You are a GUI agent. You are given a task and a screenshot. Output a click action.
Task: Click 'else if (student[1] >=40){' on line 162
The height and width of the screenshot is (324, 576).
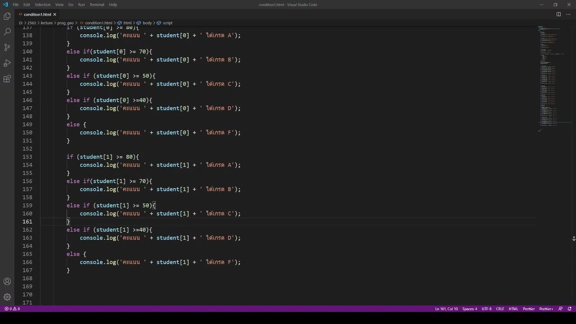[109, 230]
